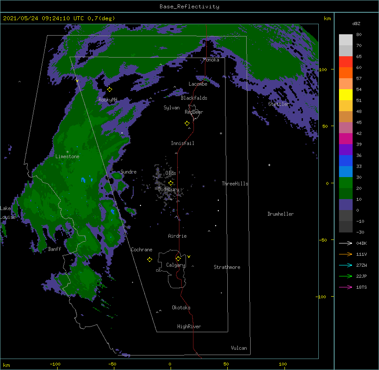
Task: Click the cyan 27ZW arrow in legend
Action: pos(346,265)
